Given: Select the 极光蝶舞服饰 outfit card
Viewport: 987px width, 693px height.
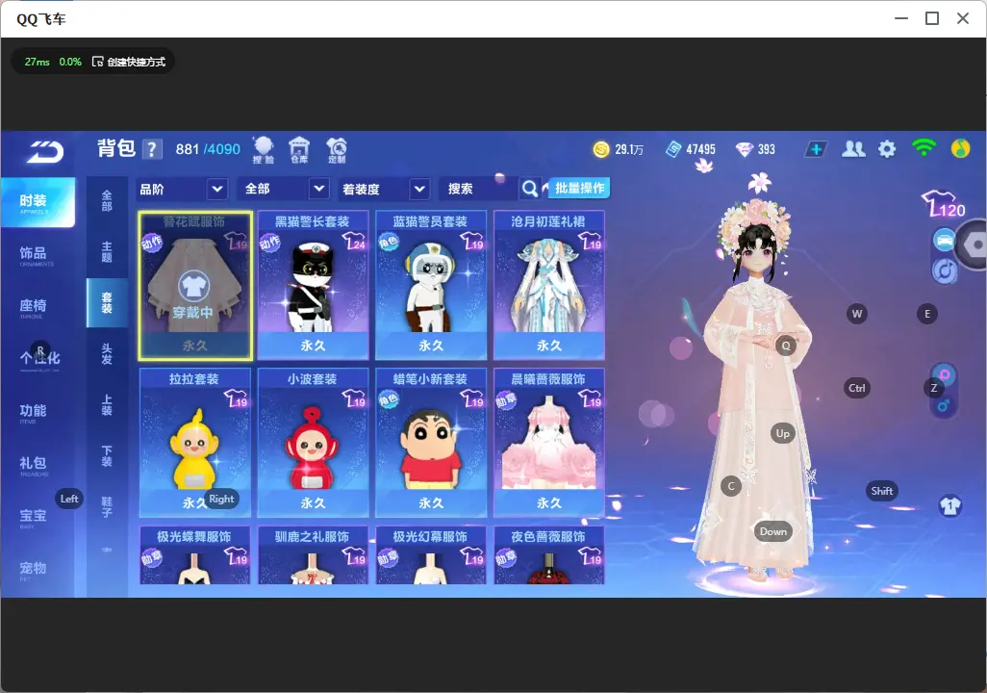Looking at the screenshot, I should [x=195, y=555].
